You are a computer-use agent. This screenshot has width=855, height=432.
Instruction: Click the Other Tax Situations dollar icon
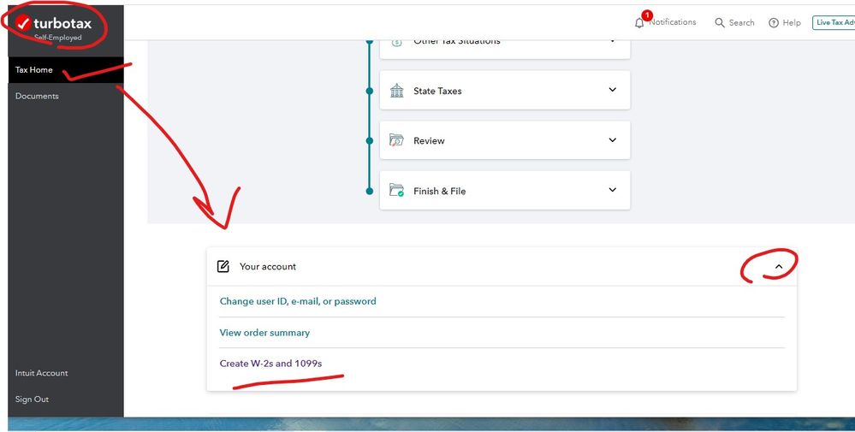397,43
